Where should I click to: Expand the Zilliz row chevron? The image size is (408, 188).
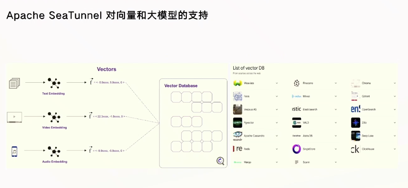(395, 123)
